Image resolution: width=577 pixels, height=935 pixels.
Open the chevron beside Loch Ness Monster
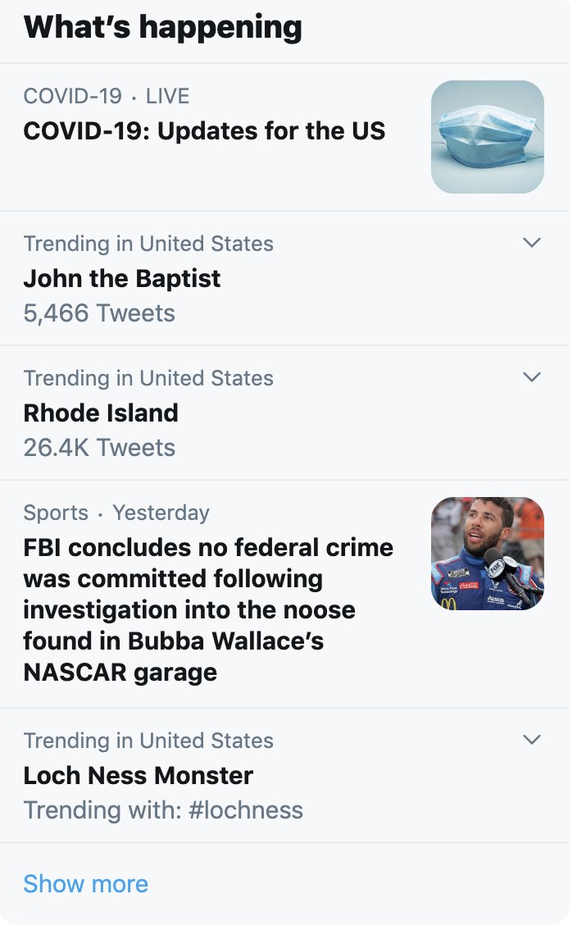click(x=532, y=740)
